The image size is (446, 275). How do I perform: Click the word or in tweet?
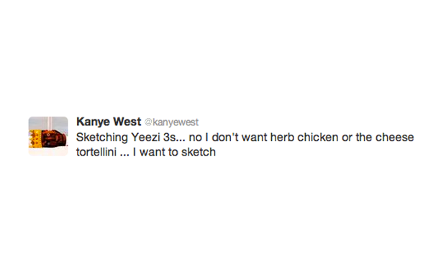347,137
